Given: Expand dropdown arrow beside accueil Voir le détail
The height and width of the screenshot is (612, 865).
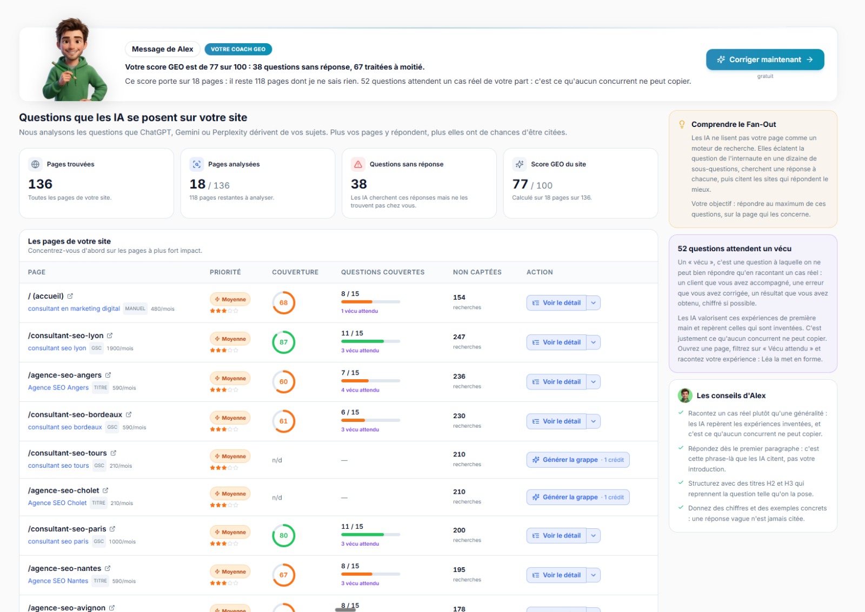Looking at the screenshot, I should coord(593,303).
